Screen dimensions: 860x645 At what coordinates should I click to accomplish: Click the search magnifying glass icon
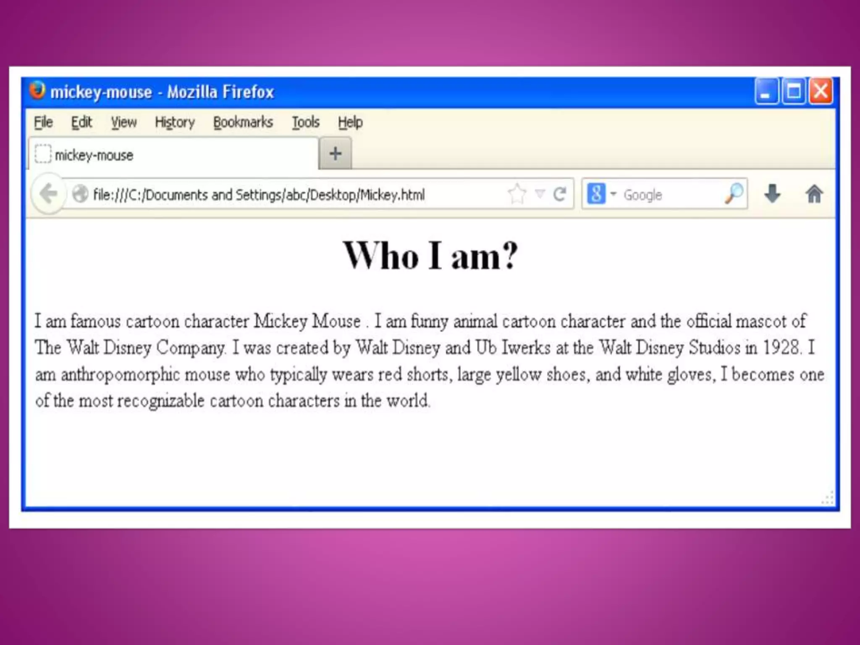point(734,194)
